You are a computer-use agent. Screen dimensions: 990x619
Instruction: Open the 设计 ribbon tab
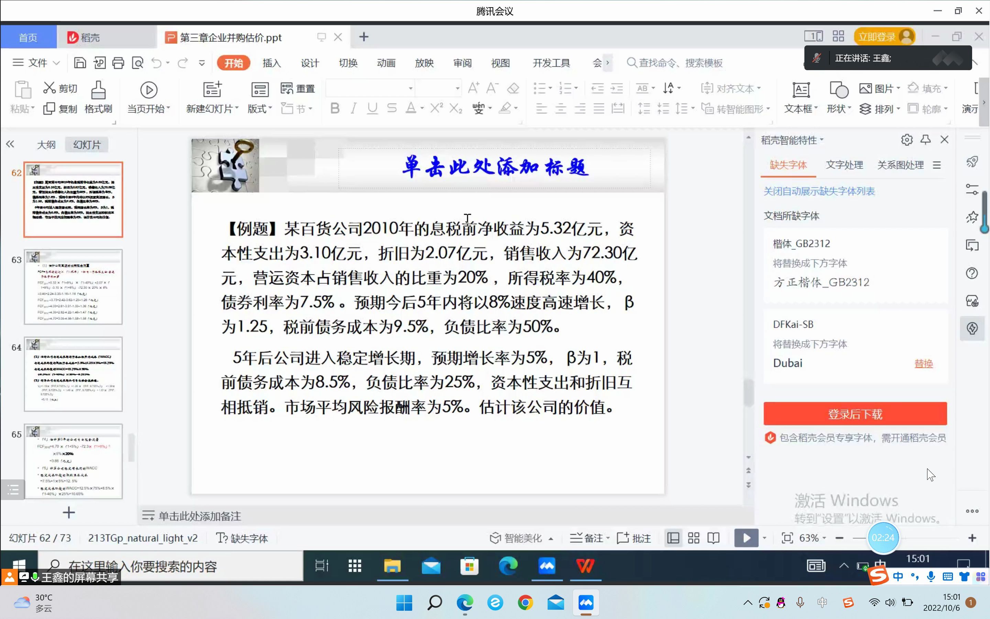click(310, 63)
